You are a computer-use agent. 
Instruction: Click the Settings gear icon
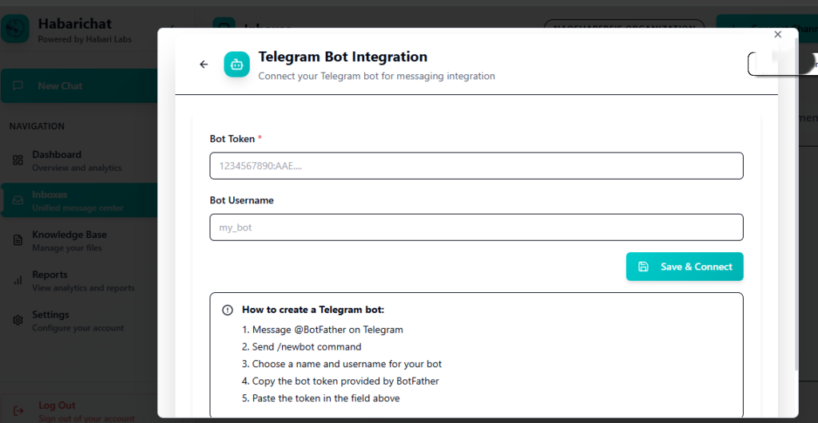point(18,320)
